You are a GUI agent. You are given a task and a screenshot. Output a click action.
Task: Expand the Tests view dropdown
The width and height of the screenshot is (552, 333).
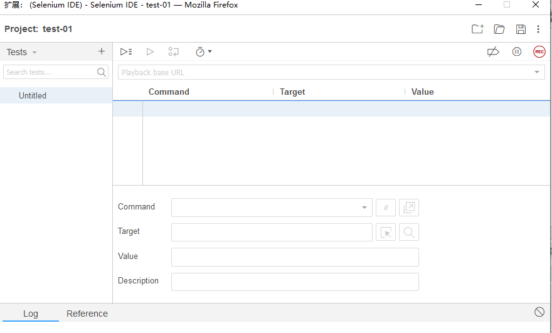pyautogui.click(x=34, y=53)
